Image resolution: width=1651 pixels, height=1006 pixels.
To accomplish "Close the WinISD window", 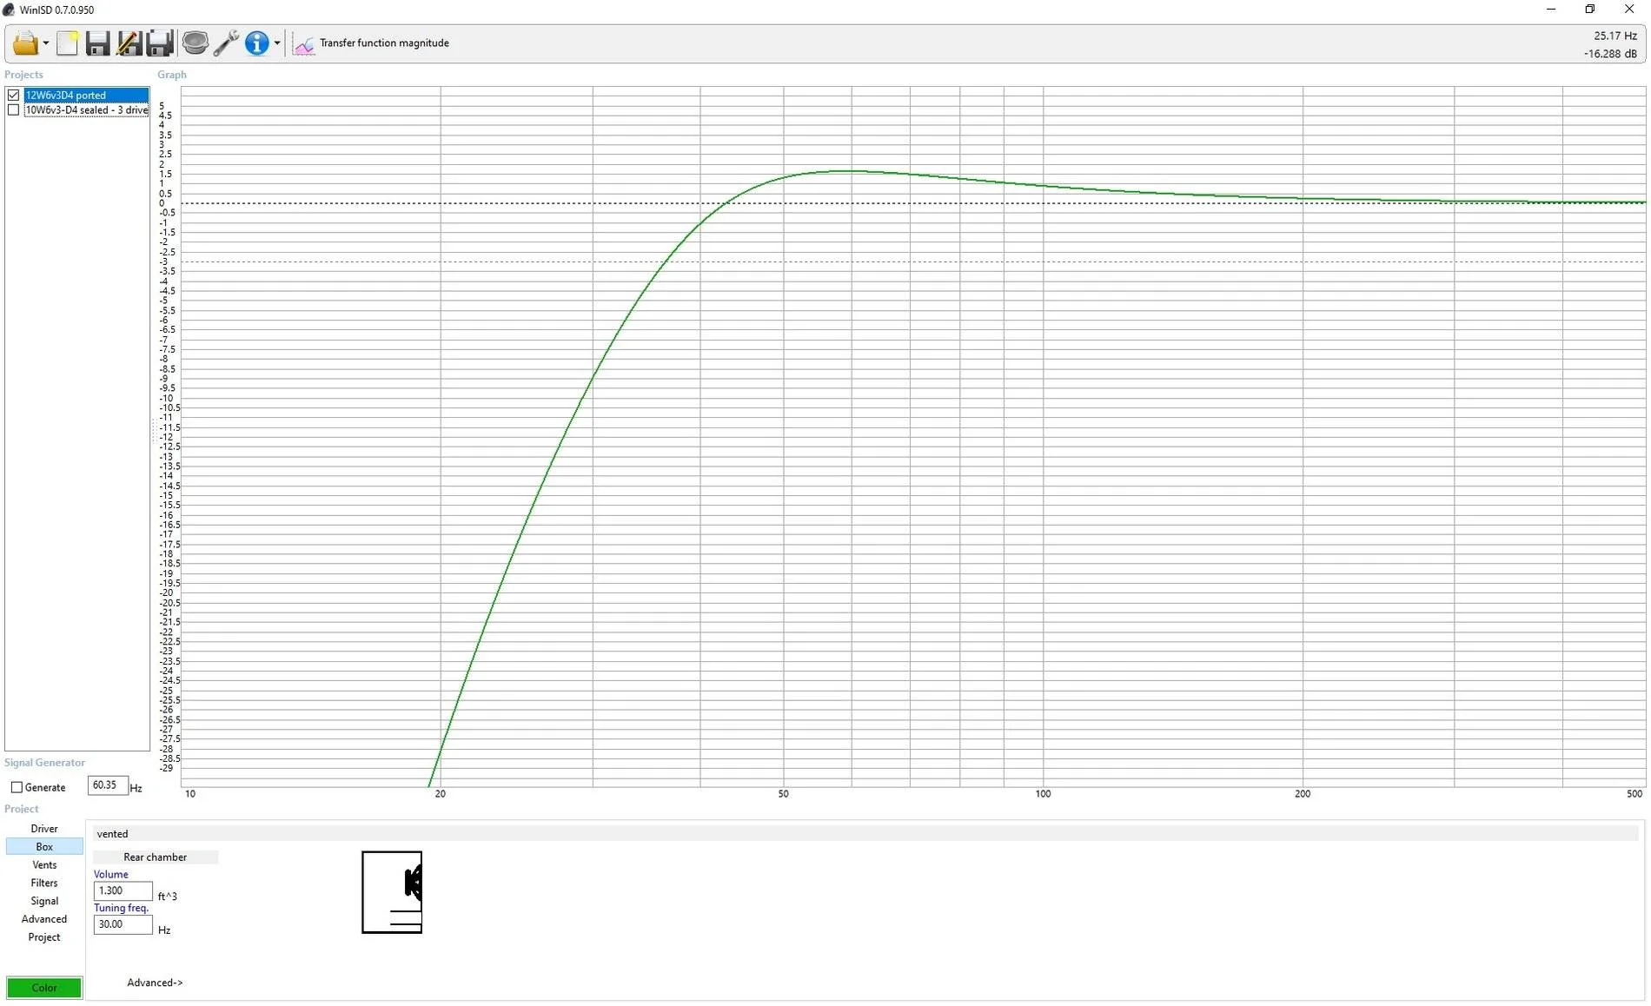I will click(1629, 10).
